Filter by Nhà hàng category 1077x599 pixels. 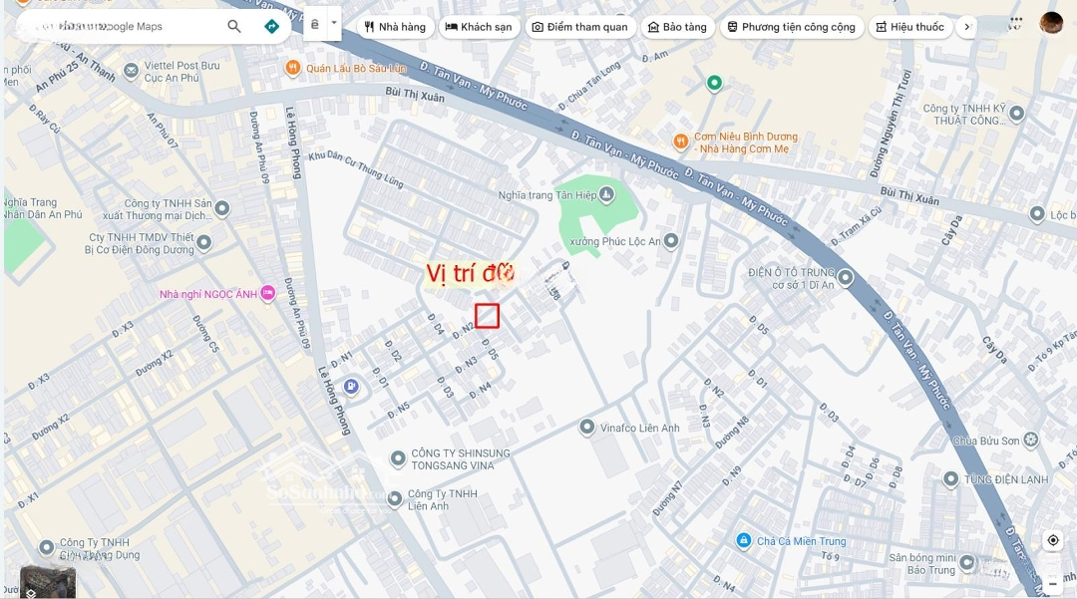[395, 27]
